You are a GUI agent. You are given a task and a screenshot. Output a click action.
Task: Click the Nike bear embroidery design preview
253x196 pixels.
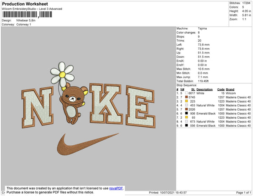(x=89, y=109)
